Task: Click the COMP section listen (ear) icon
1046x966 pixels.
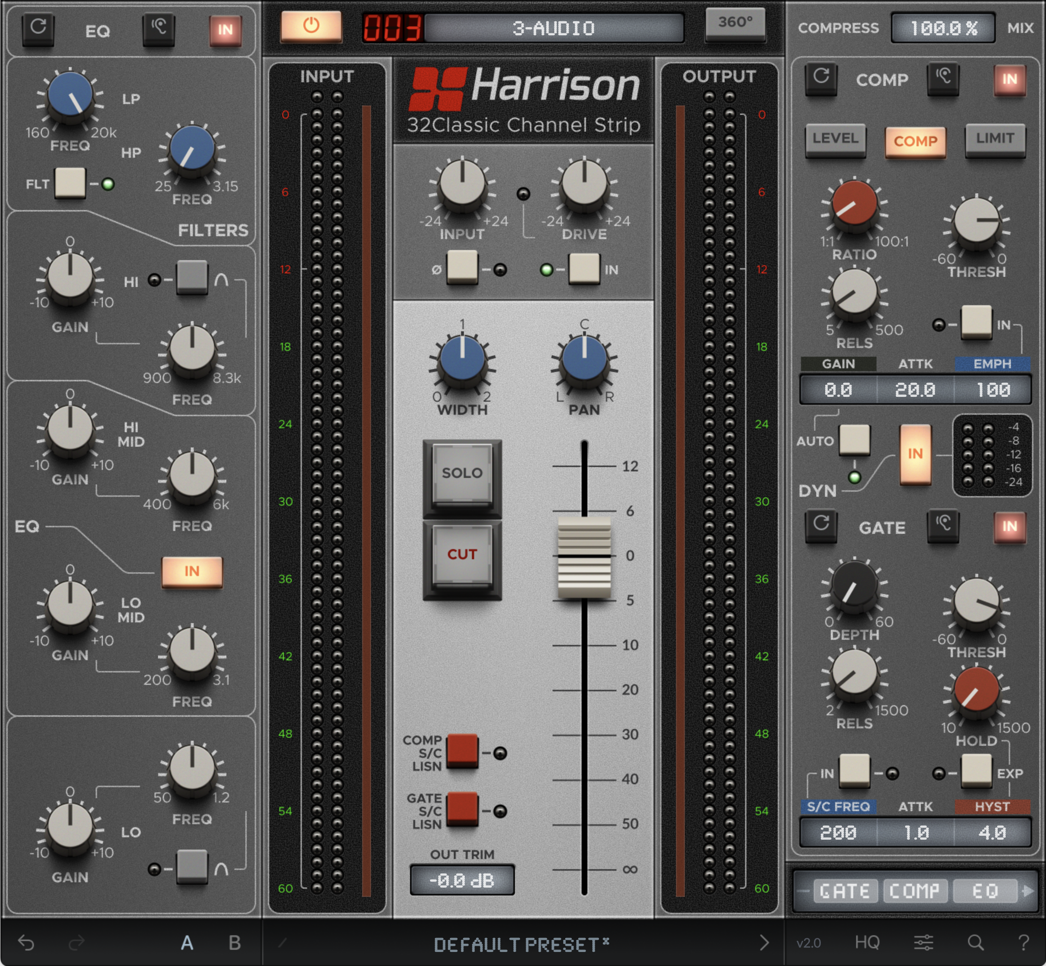Action: click(943, 78)
